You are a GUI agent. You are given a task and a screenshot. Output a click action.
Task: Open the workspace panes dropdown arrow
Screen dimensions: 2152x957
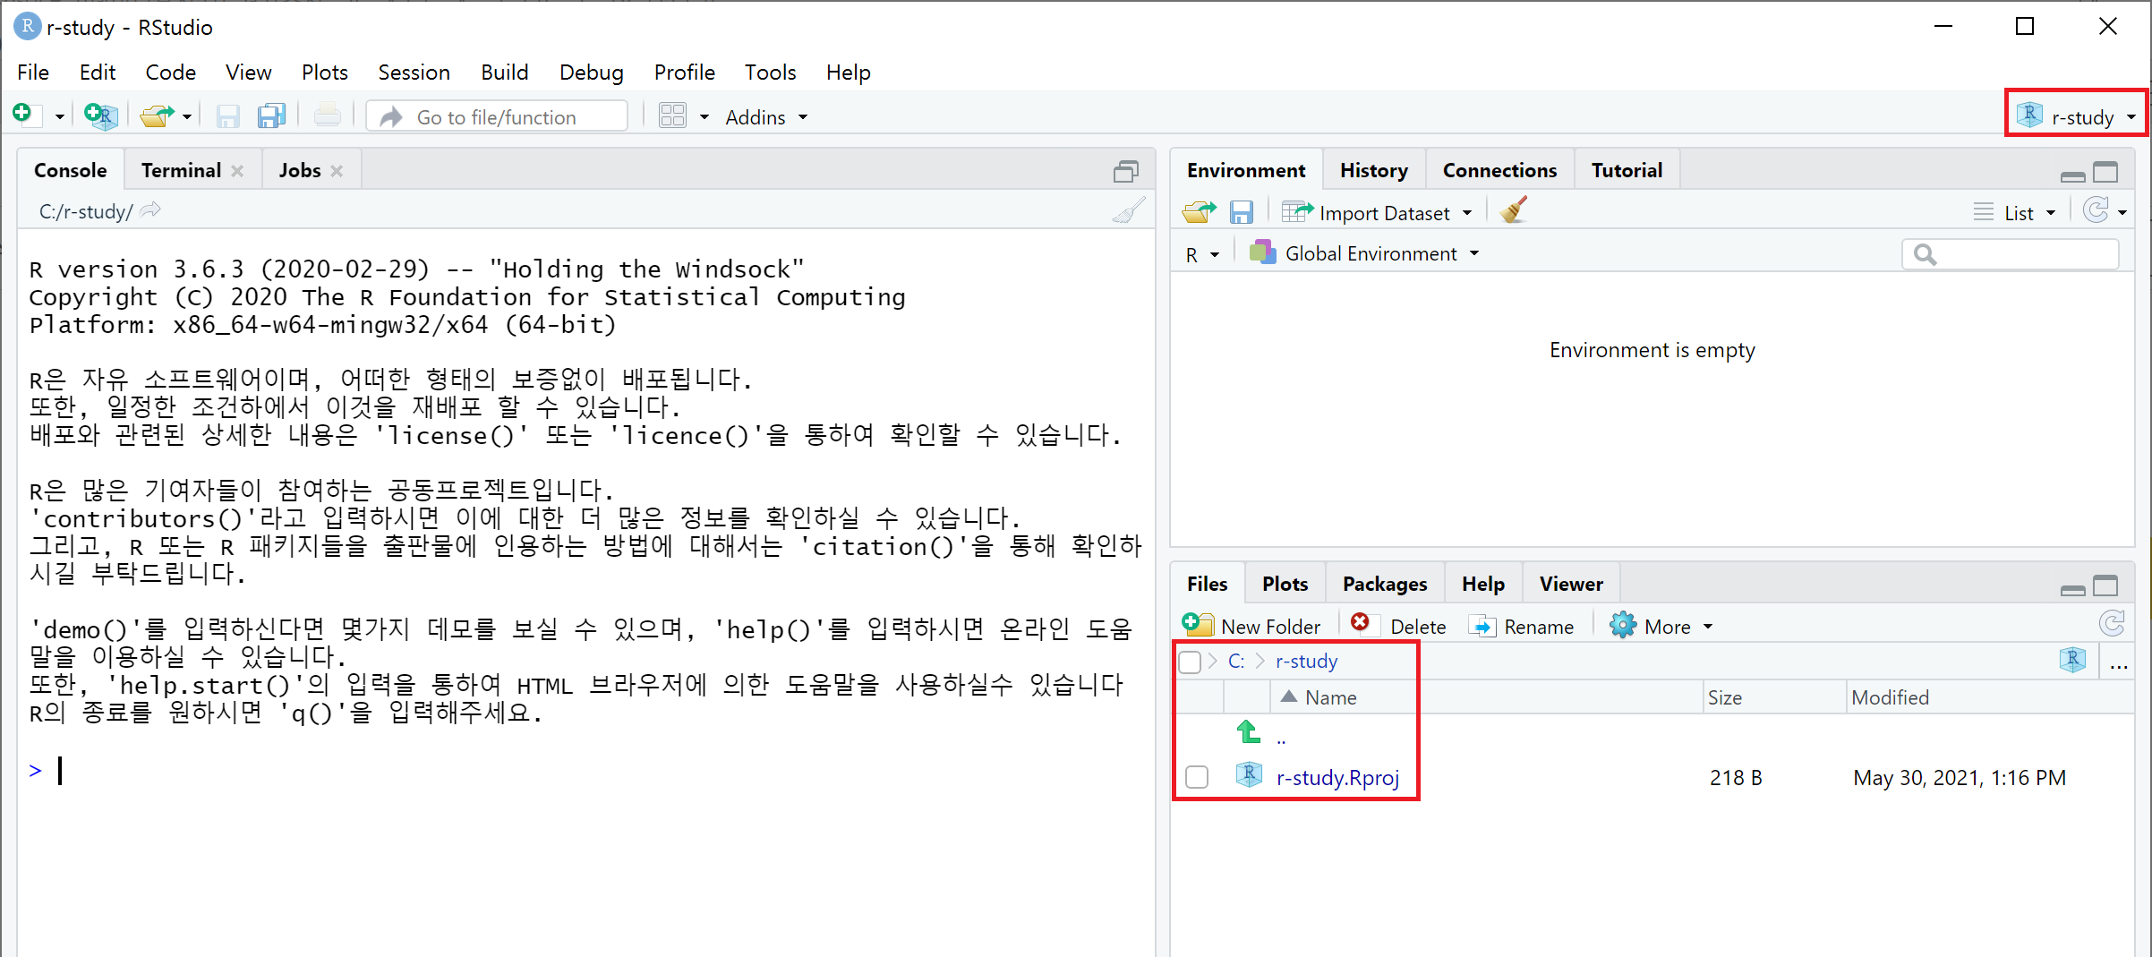(x=705, y=117)
